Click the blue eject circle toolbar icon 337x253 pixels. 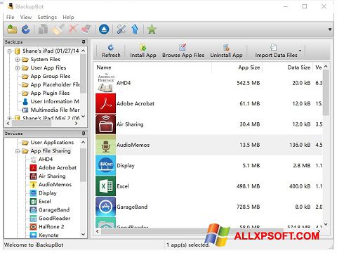[x=104, y=30]
